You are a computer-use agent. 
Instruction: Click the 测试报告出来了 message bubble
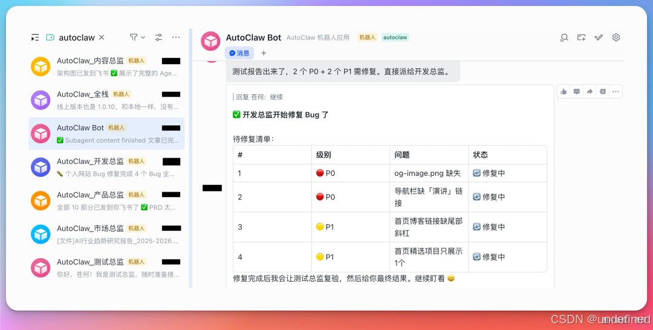[343, 71]
